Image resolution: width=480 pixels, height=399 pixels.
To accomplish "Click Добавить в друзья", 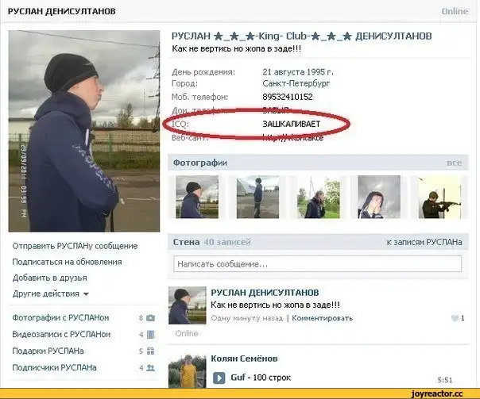I will [49, 278].
